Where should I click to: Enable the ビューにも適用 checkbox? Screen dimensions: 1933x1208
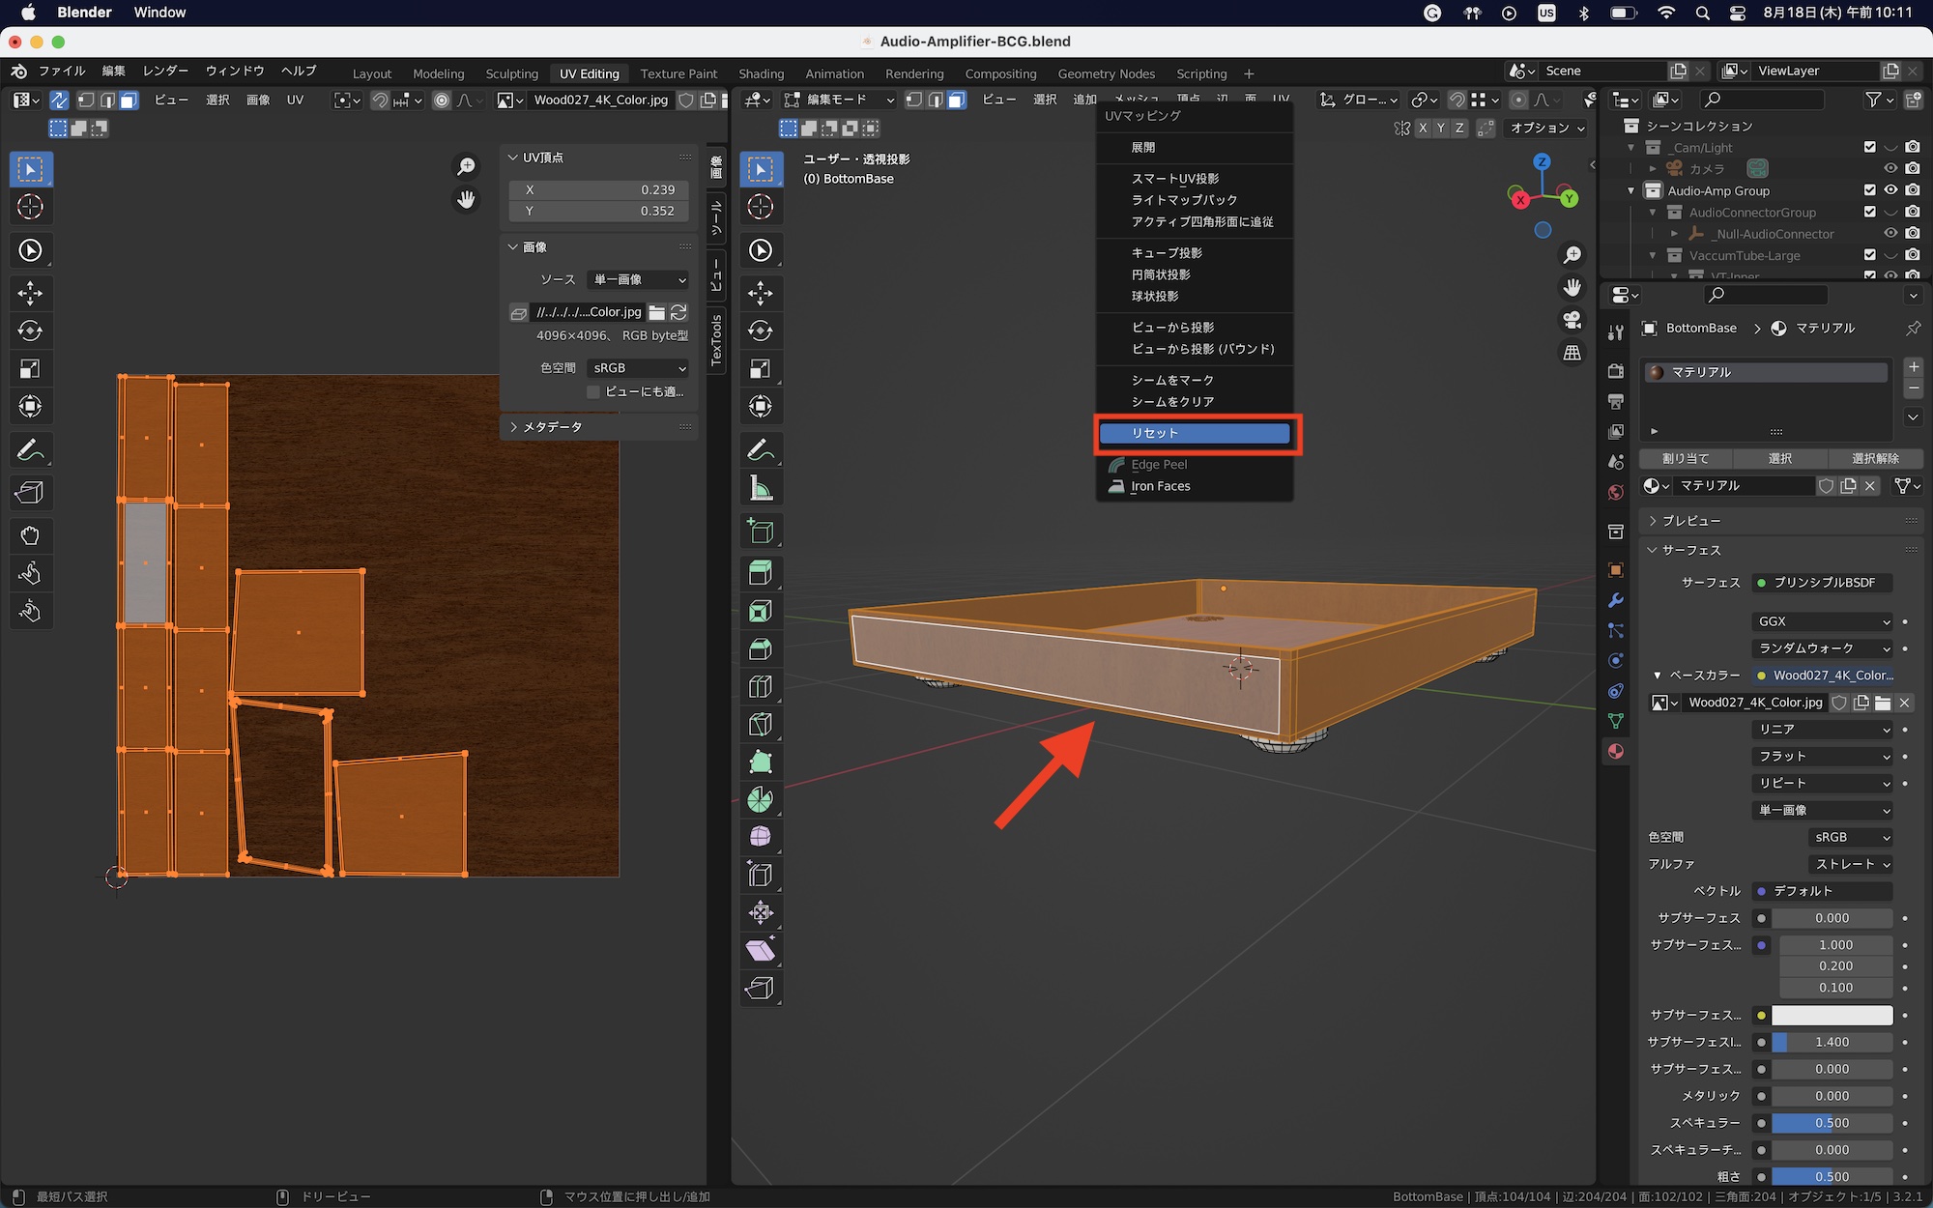click(593, 391)
